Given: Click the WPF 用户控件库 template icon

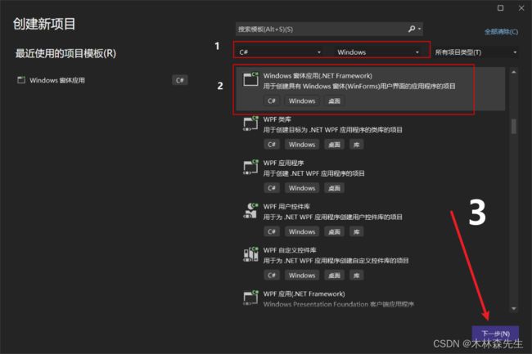Looking at the screenshot, I should (x=250, y=210).
